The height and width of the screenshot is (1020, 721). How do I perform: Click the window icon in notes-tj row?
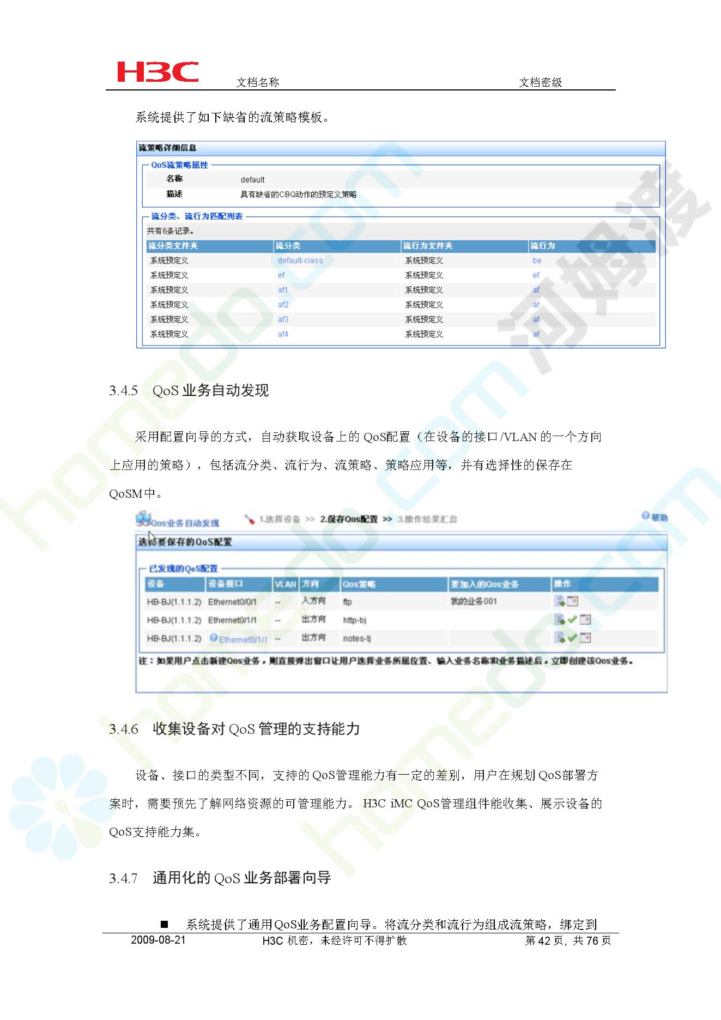click(585, 637)
